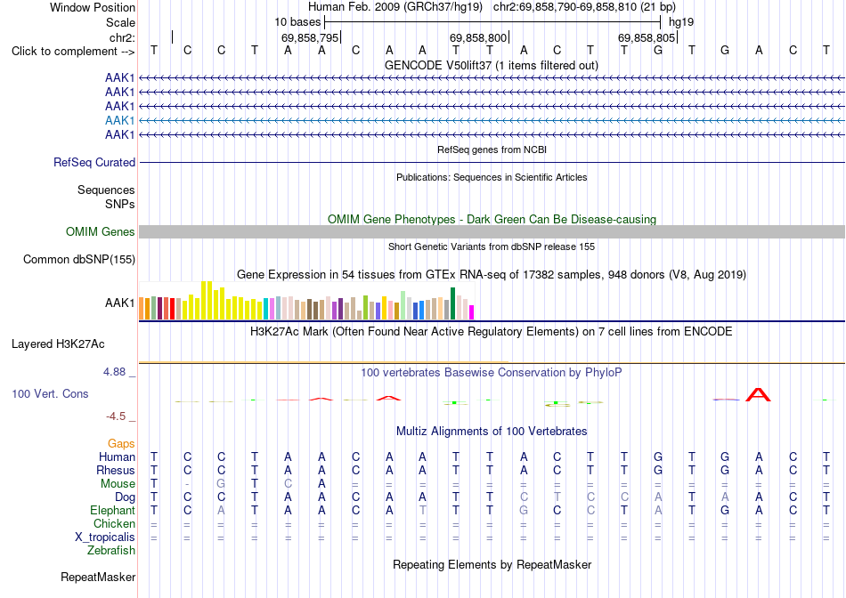Click the 4.88 upper PhyloP scale value

pos(114,372)
